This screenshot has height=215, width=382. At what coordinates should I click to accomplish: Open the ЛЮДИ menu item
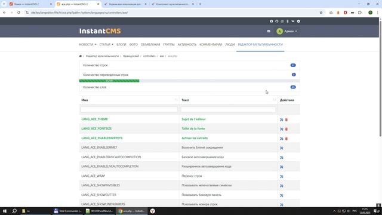click(x=230, y=45)
